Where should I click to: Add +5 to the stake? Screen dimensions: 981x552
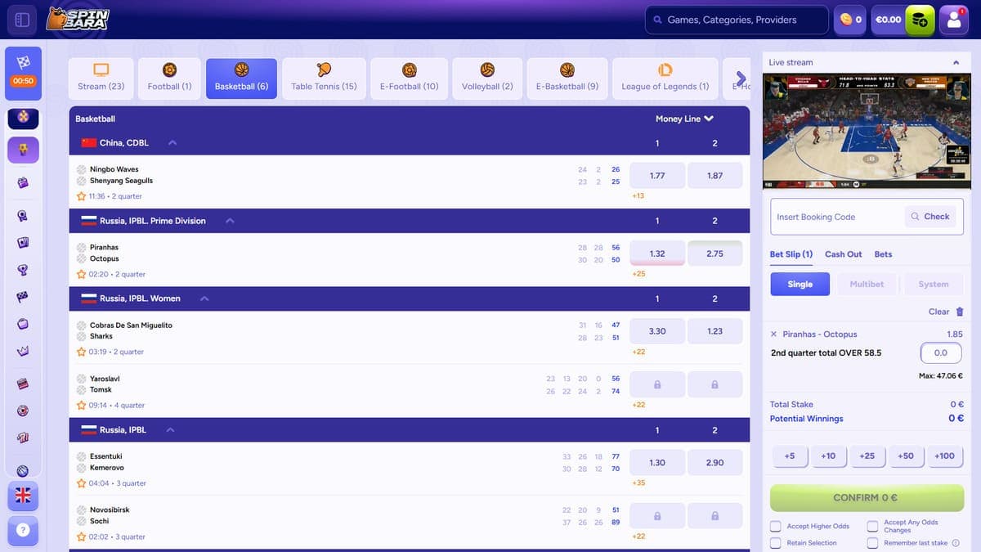(790, 456)
